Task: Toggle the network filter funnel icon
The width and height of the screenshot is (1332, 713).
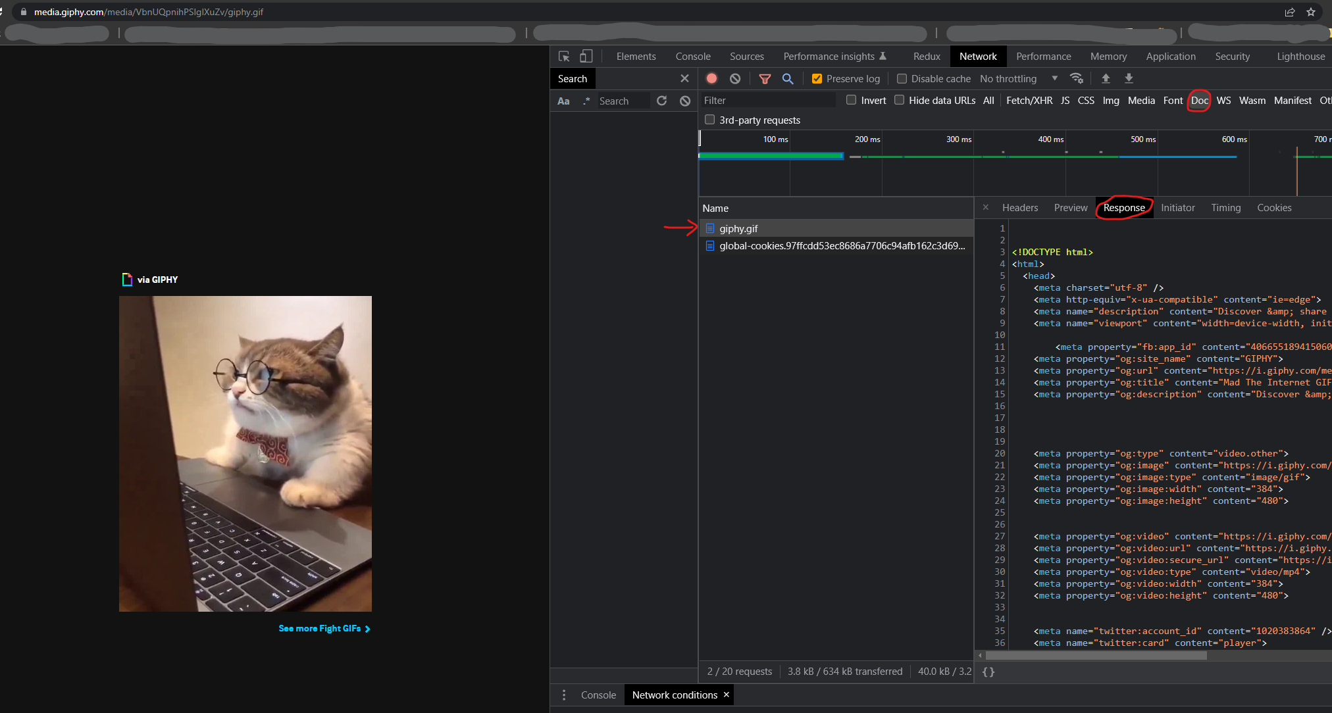Action: 765,78
